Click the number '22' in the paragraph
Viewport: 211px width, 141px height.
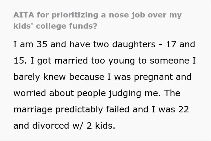tap(183, 109)
